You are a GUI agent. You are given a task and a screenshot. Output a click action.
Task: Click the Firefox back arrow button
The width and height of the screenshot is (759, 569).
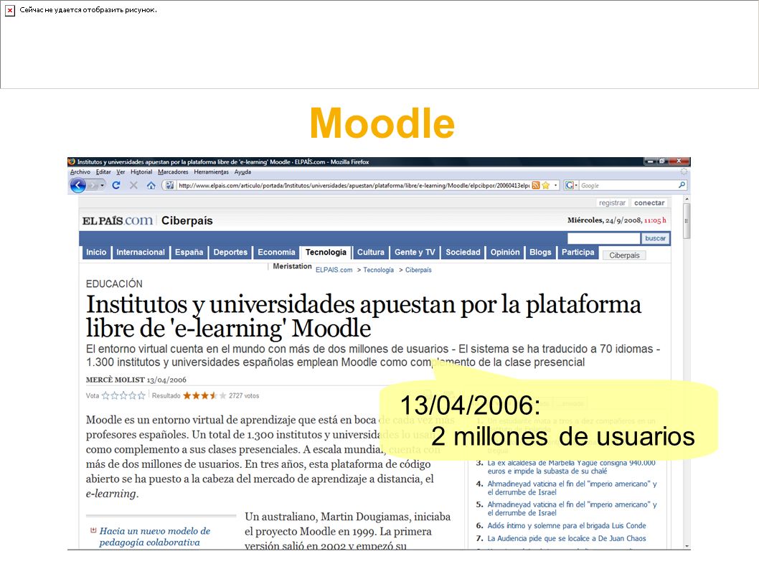(x=78, y=185)
